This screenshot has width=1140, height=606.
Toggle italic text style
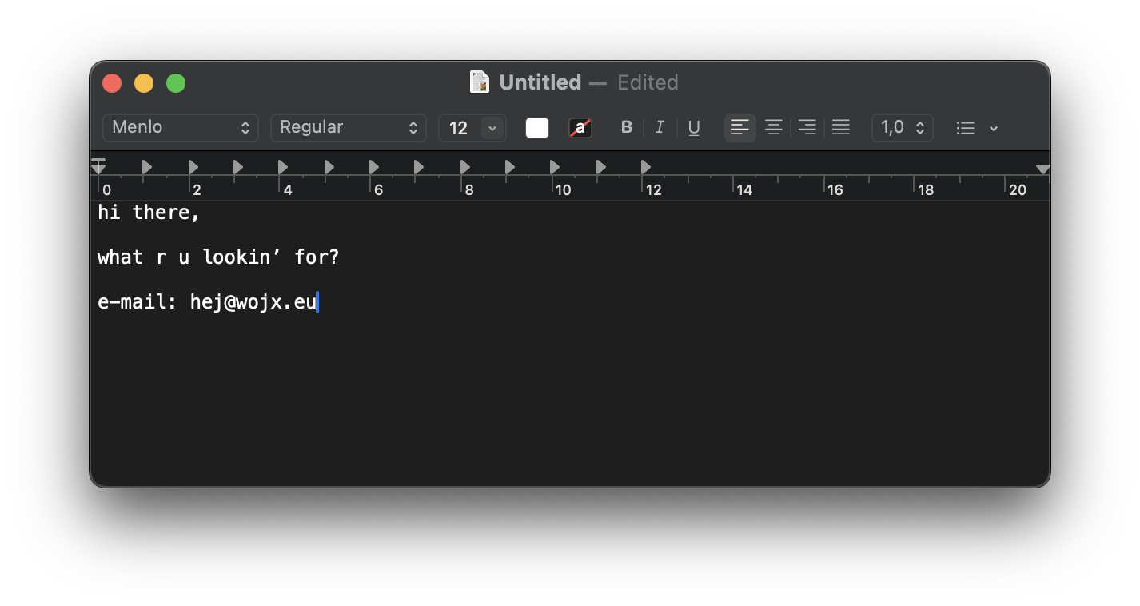coord(660,128)
